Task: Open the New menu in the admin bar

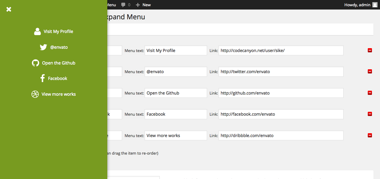Action: (x=143, y=4)
